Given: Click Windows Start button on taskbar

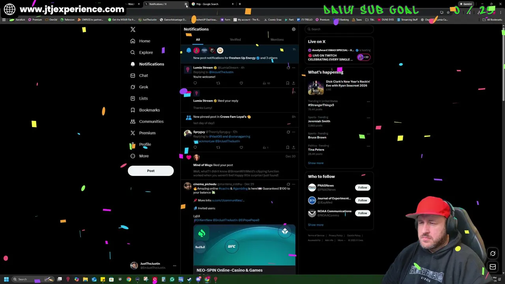Looking at the screenshot, I should pyautogui.click(x=6, y=279).
